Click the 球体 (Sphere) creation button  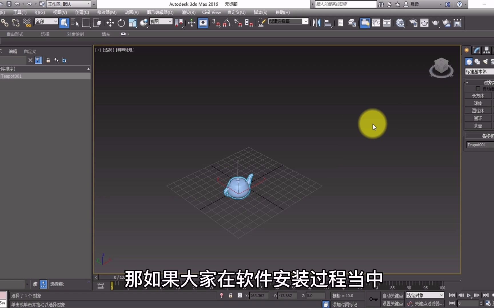coord(478,103)
